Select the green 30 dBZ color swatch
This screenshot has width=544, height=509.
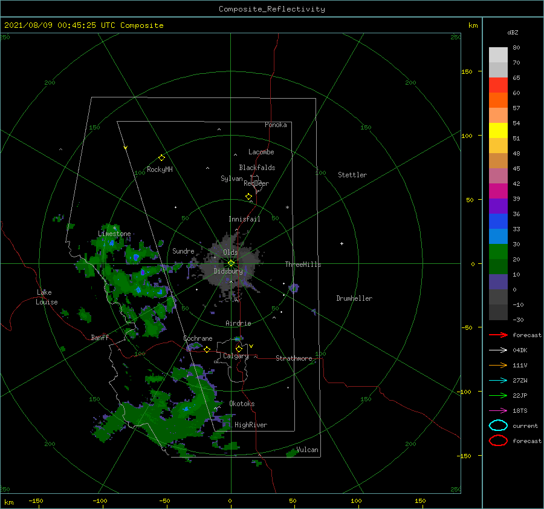point(498,252)
